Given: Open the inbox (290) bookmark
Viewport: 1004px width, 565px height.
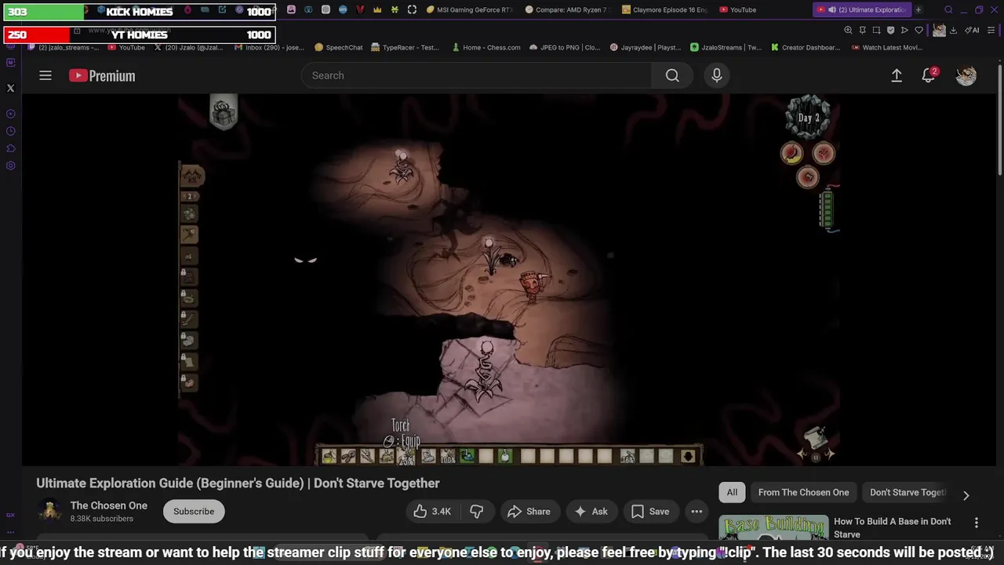Looking at the screenshot, I should click(x=269, y=47).
